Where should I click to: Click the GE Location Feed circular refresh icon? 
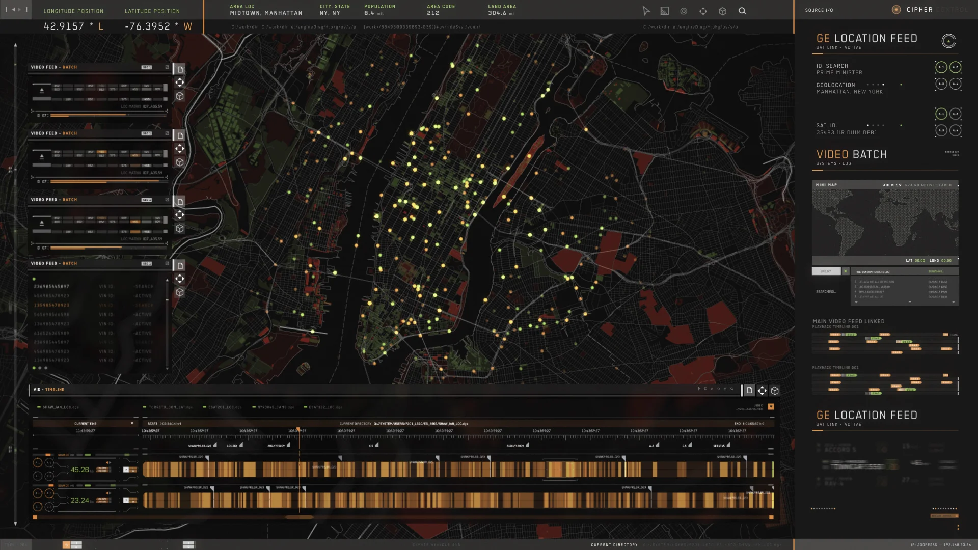[x=948, y=41]
